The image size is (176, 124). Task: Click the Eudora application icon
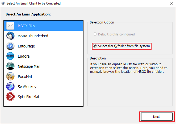(10, 56)
